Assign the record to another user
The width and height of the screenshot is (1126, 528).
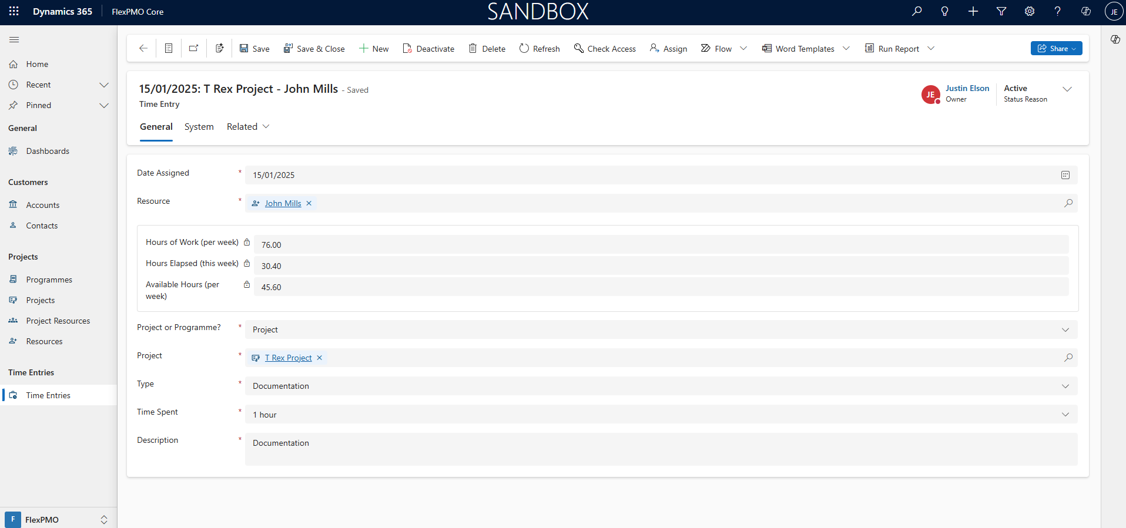pos(668,49)
